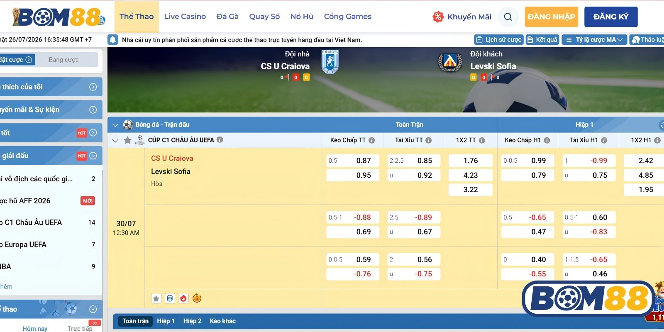Click Levski Sofia team name in match row
The image size is (664, 332).
(x=171, y=171)
